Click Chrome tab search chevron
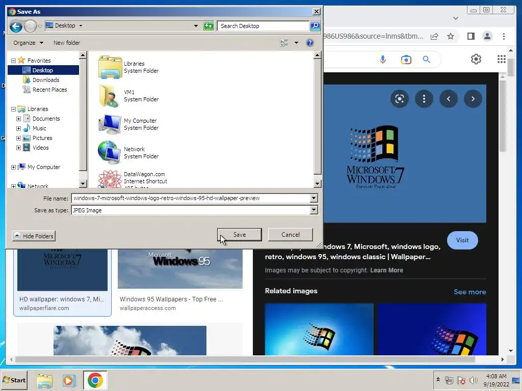The image size is (522, 391). click(x=455, y=18)
